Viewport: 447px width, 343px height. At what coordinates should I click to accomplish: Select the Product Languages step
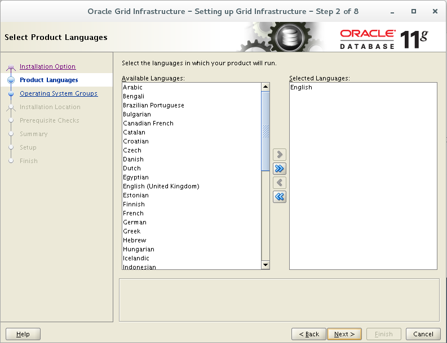click(x=48, y=80)
